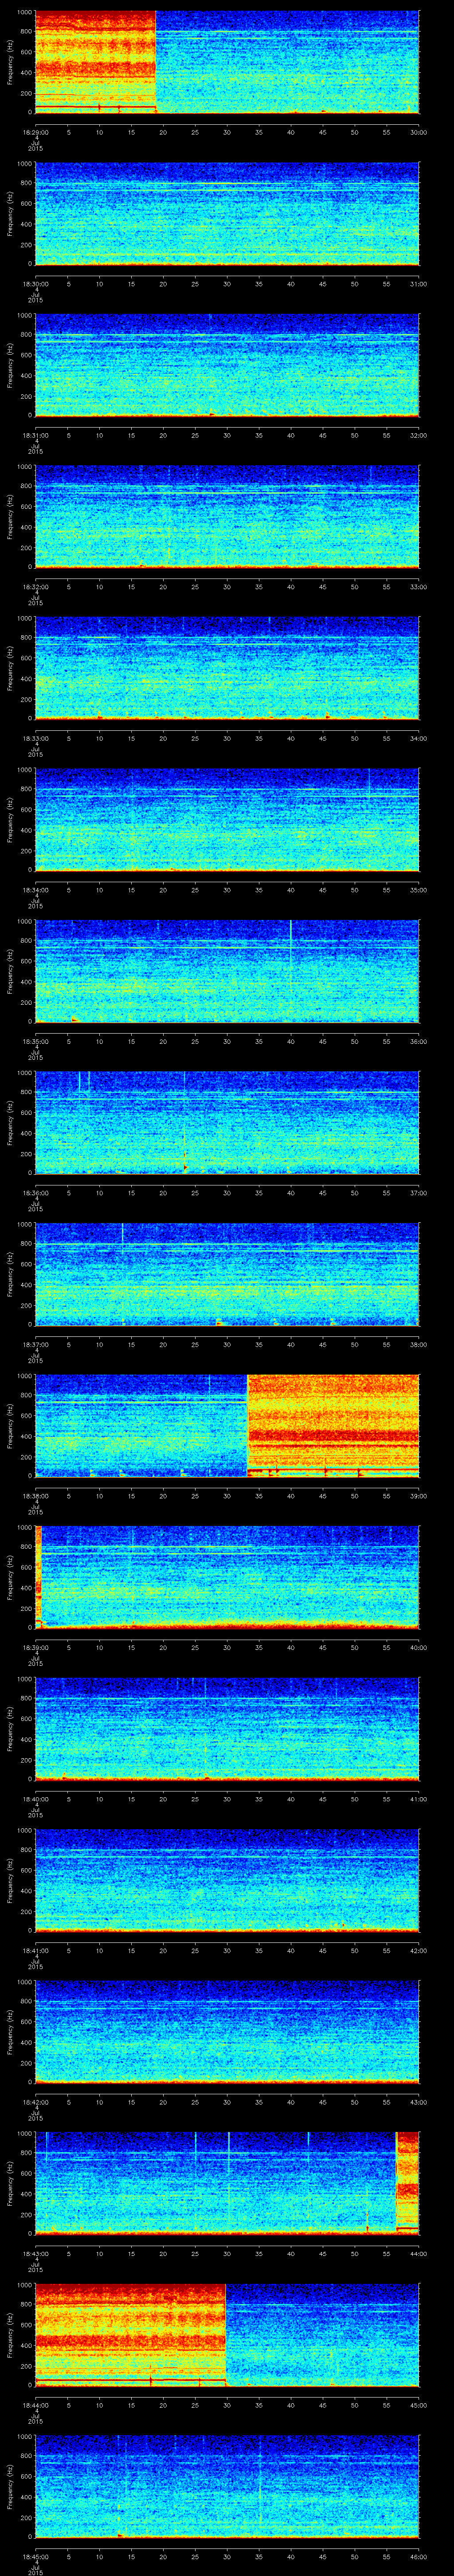Select the 18:41:00 time axis label

click(x=35, y=1950)
